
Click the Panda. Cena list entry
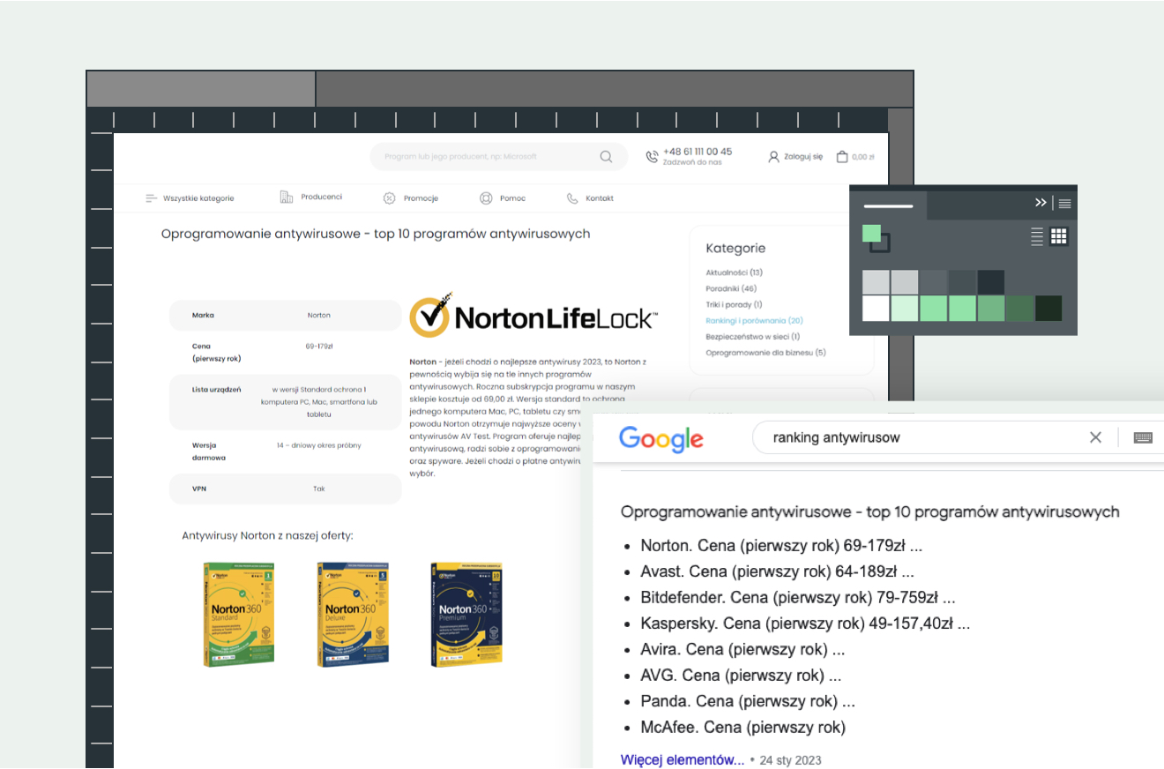[x=748, y=702]
